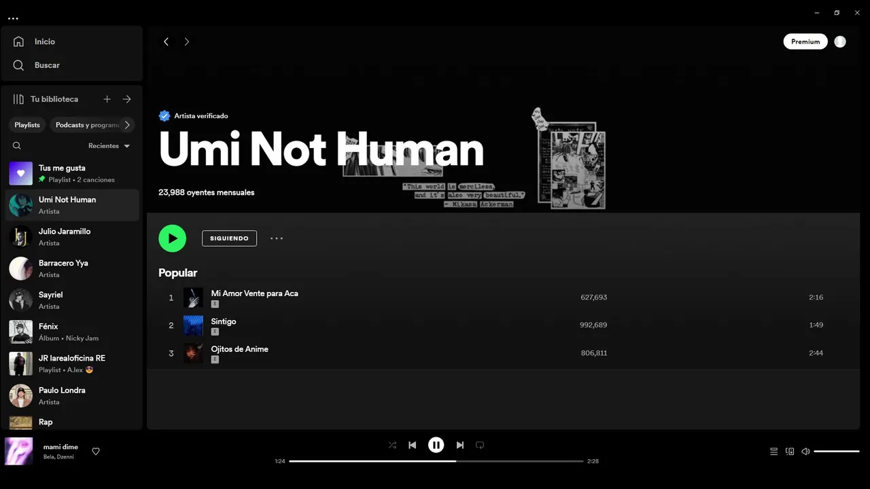Go to Inicio home
Viewport: 870px width, 489px height.
(x=34, y=41)
